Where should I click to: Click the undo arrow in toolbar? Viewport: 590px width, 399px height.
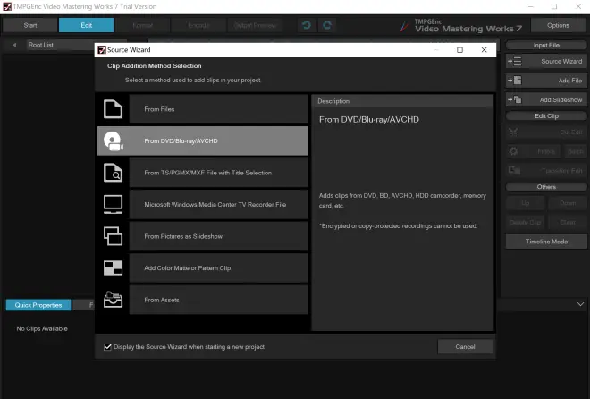click(x=307, y=25)
